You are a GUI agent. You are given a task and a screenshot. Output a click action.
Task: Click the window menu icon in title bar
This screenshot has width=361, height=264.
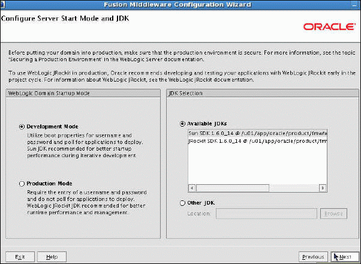tap(2, 4)
